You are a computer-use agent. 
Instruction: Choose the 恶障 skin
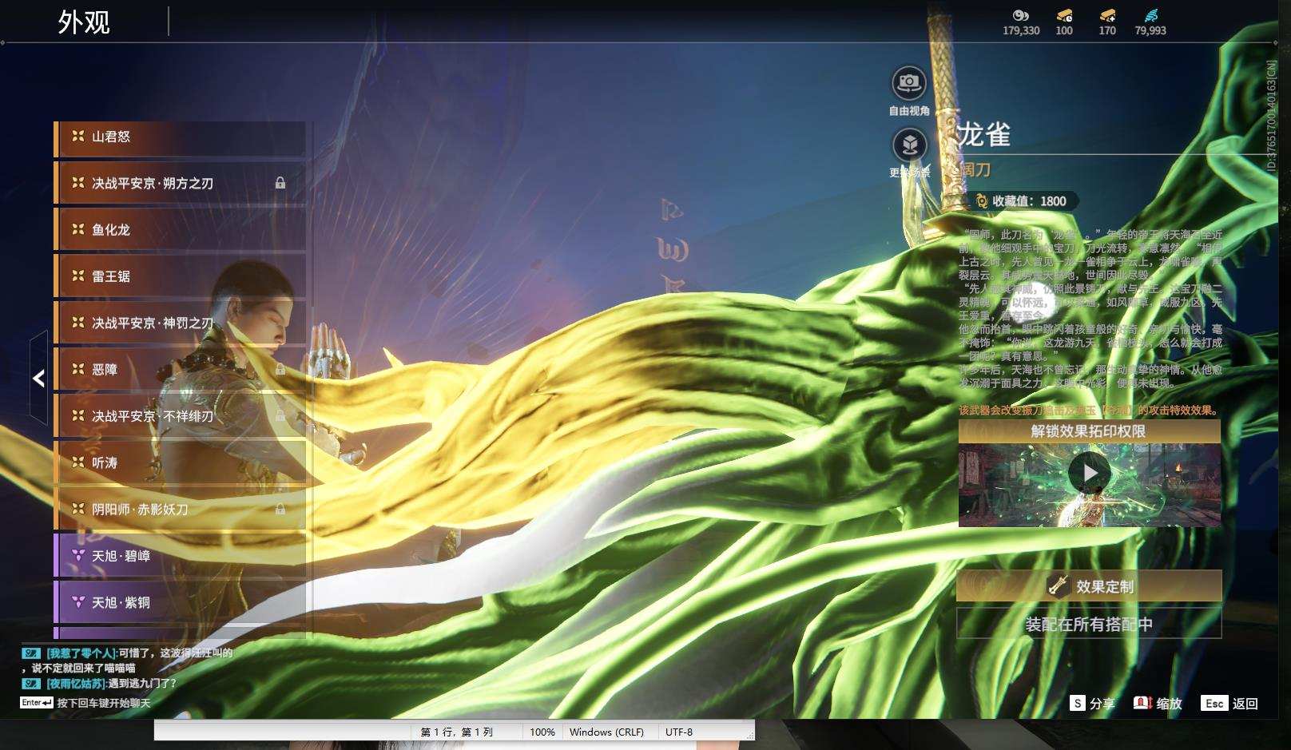point(180,369)
